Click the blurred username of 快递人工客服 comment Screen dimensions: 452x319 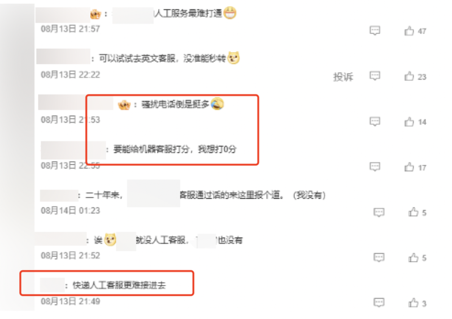(x=52, y=285)
